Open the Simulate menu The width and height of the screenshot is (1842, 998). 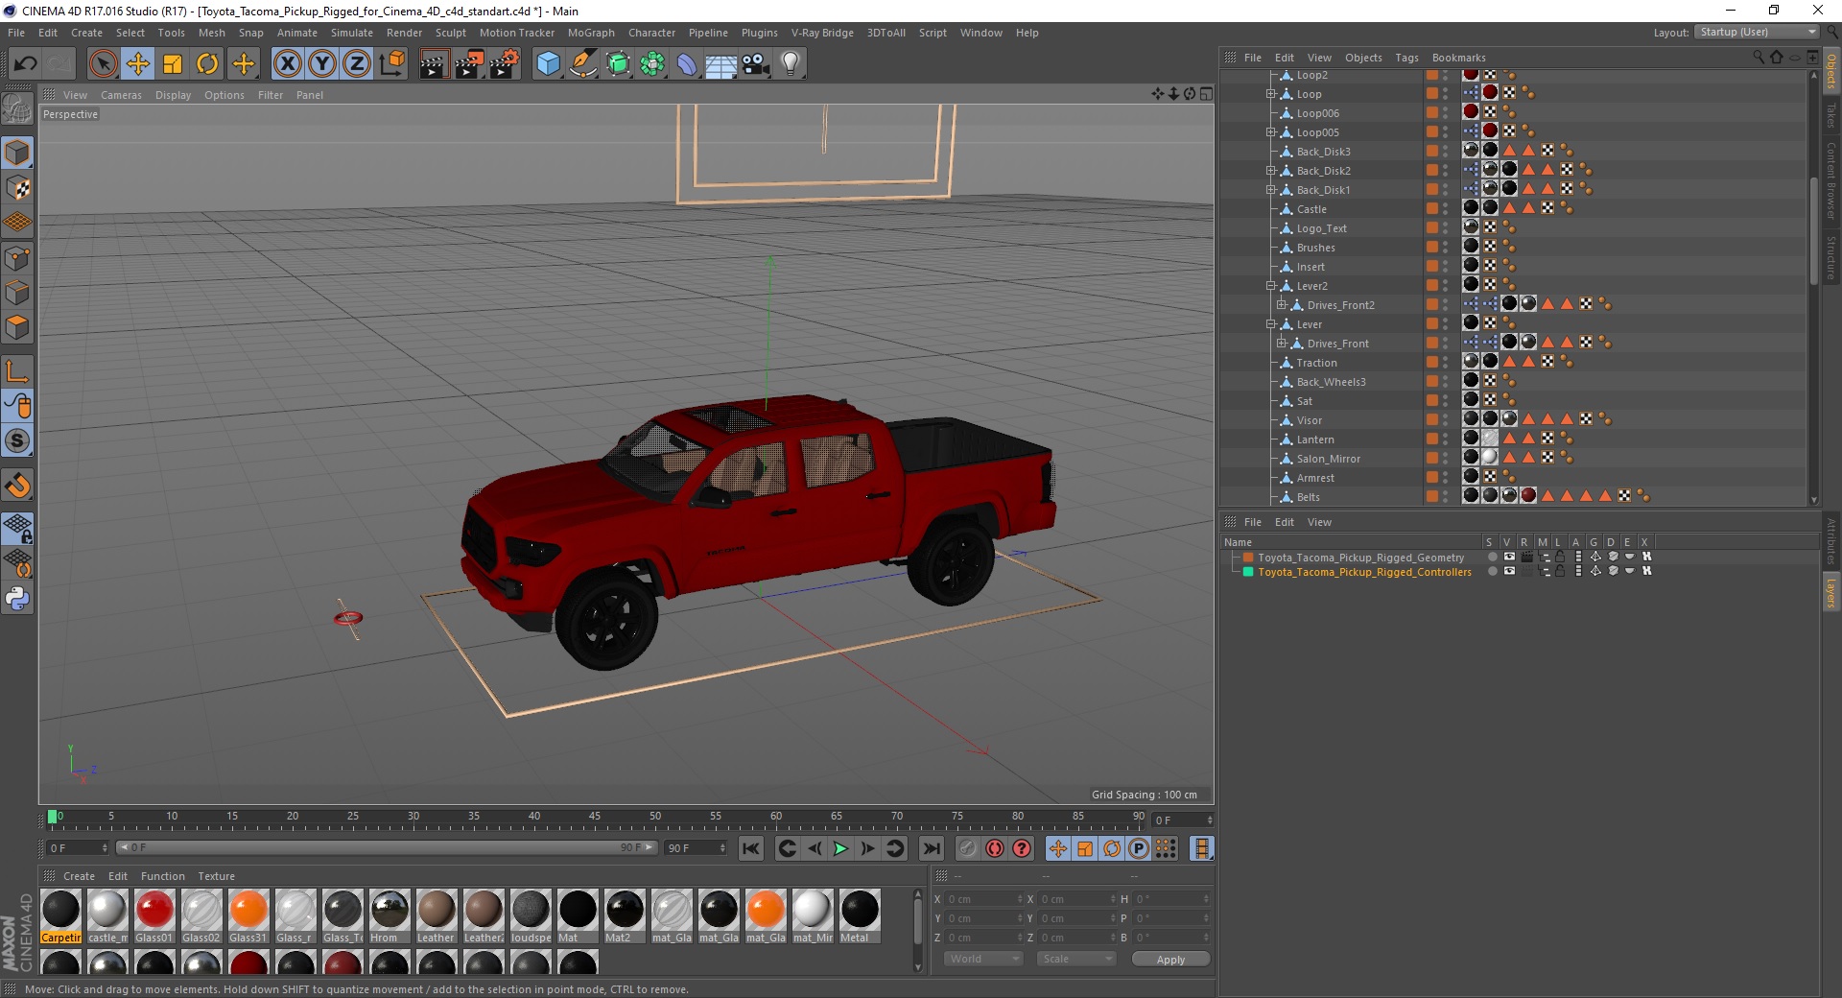pos(352,33)
